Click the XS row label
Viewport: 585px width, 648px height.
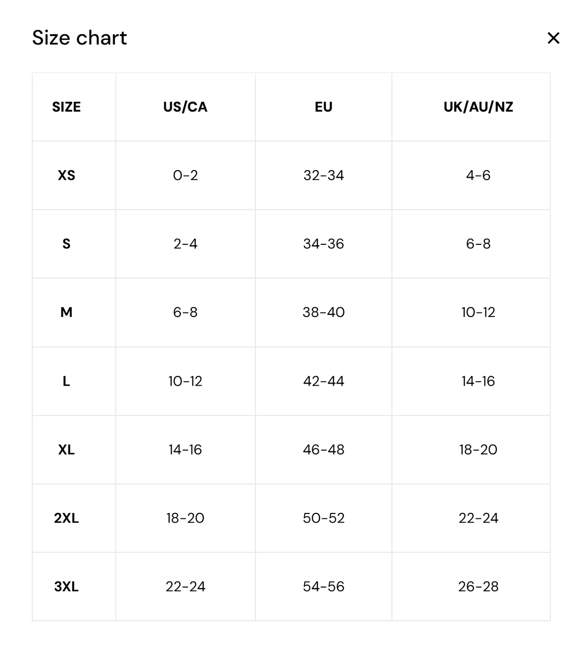66,176
